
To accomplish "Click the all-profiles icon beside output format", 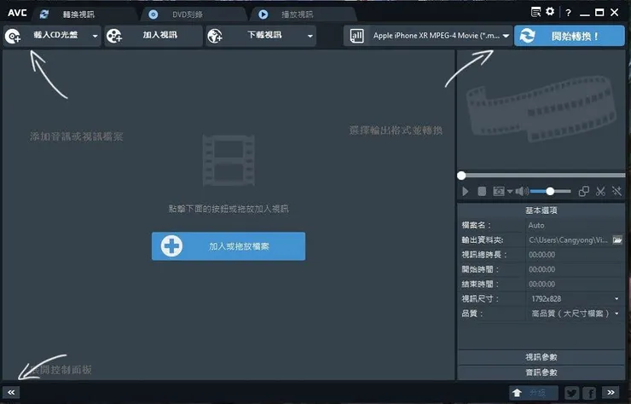I will pyautogui.click(x=357, y=36).
